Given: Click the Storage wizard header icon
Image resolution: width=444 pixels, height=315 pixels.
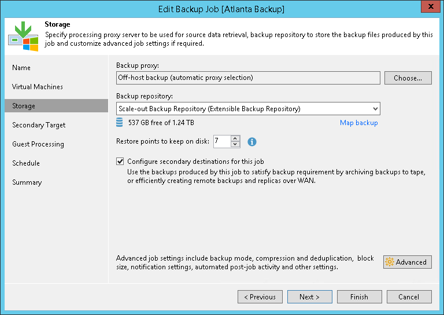Looking at the screenshot, I should (23, 36).
